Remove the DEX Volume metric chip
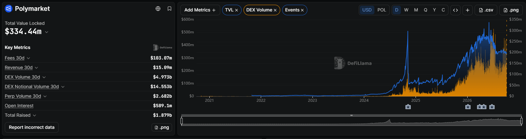The height and width of the screenshot is (139, 526). coord(275,10)
